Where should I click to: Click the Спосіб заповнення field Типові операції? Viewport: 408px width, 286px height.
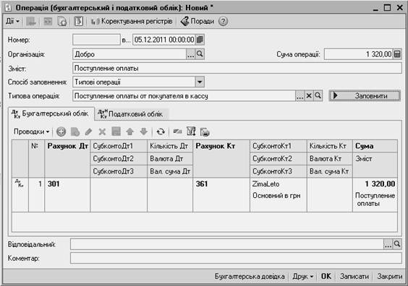tap(134, 82)
